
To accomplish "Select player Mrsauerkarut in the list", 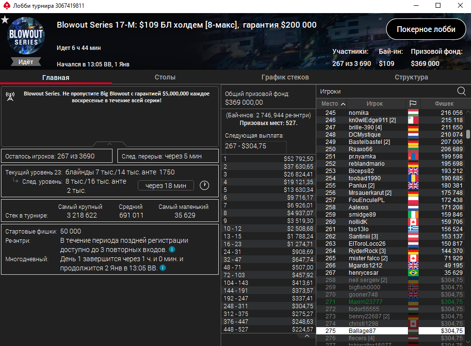I will tap(390, 193).
